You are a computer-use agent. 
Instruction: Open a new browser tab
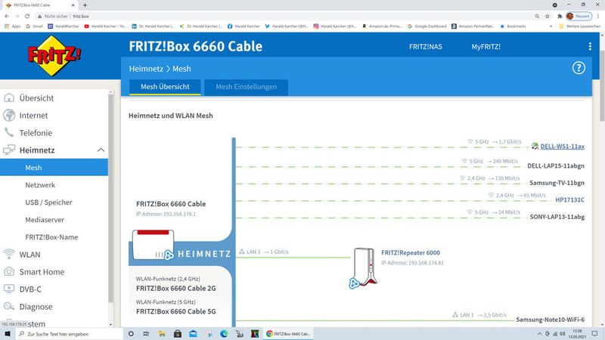[x=85, y=5]
